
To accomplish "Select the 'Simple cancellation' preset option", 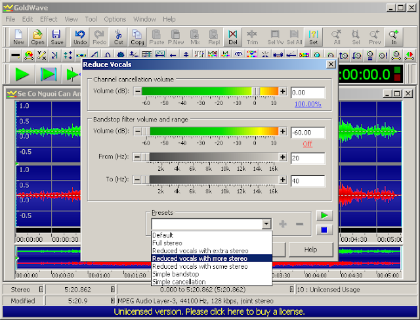I will 178,282.
